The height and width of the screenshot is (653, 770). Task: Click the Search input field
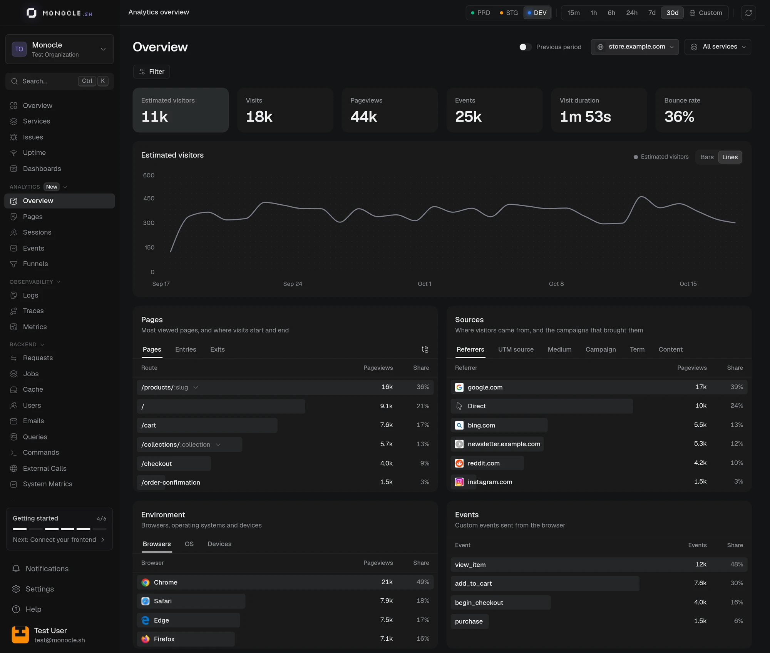[x=60, y=81]
